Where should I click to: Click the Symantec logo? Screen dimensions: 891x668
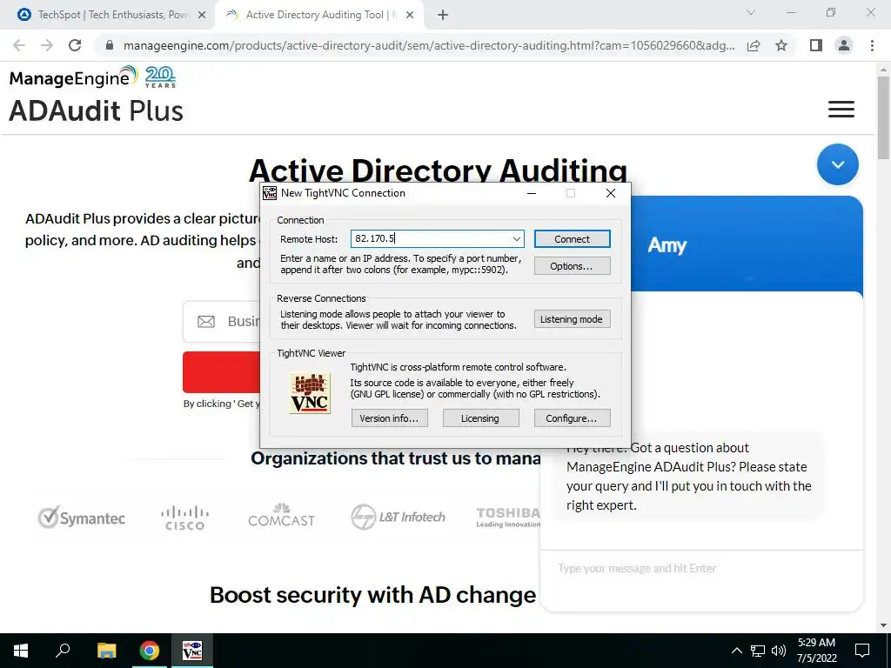coord(81,518)
